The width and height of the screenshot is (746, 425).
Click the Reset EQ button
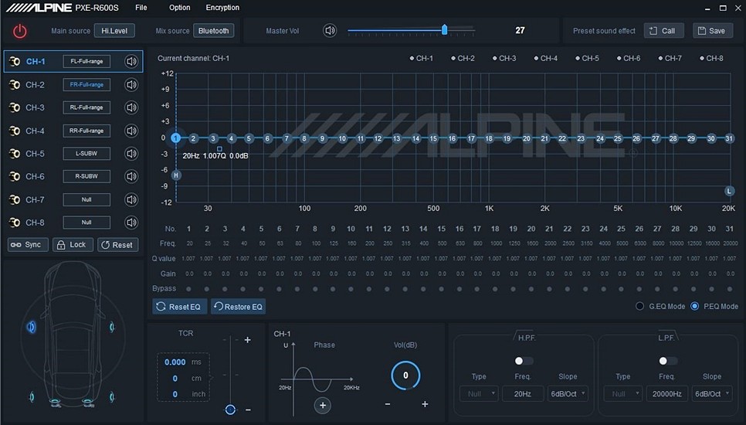[x=179, y=307]
